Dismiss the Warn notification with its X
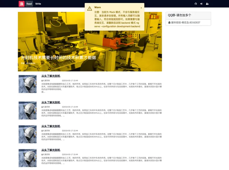This screenshot has height=170, width=229. [x=141, y=8]
